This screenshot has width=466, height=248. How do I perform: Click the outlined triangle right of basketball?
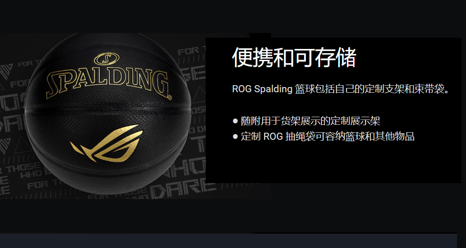click(199, 95)
